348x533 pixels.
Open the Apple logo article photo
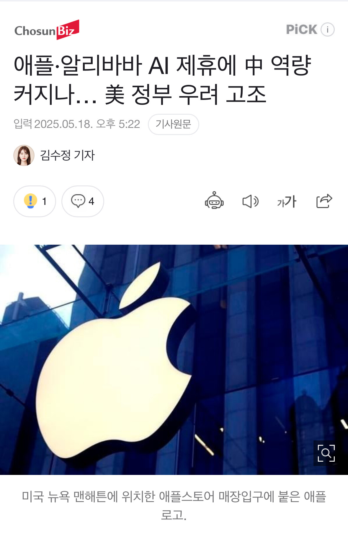pyautogui.click(x=174, y=360)
